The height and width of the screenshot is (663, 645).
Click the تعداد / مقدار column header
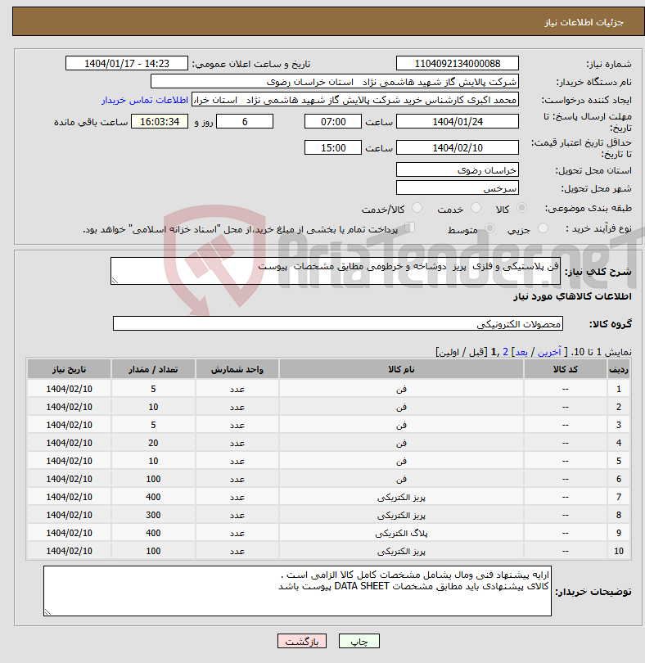point(153,369)
